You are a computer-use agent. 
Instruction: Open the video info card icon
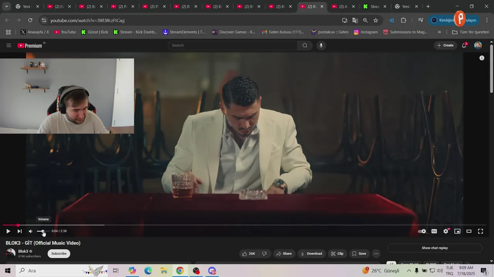(482, 58)
